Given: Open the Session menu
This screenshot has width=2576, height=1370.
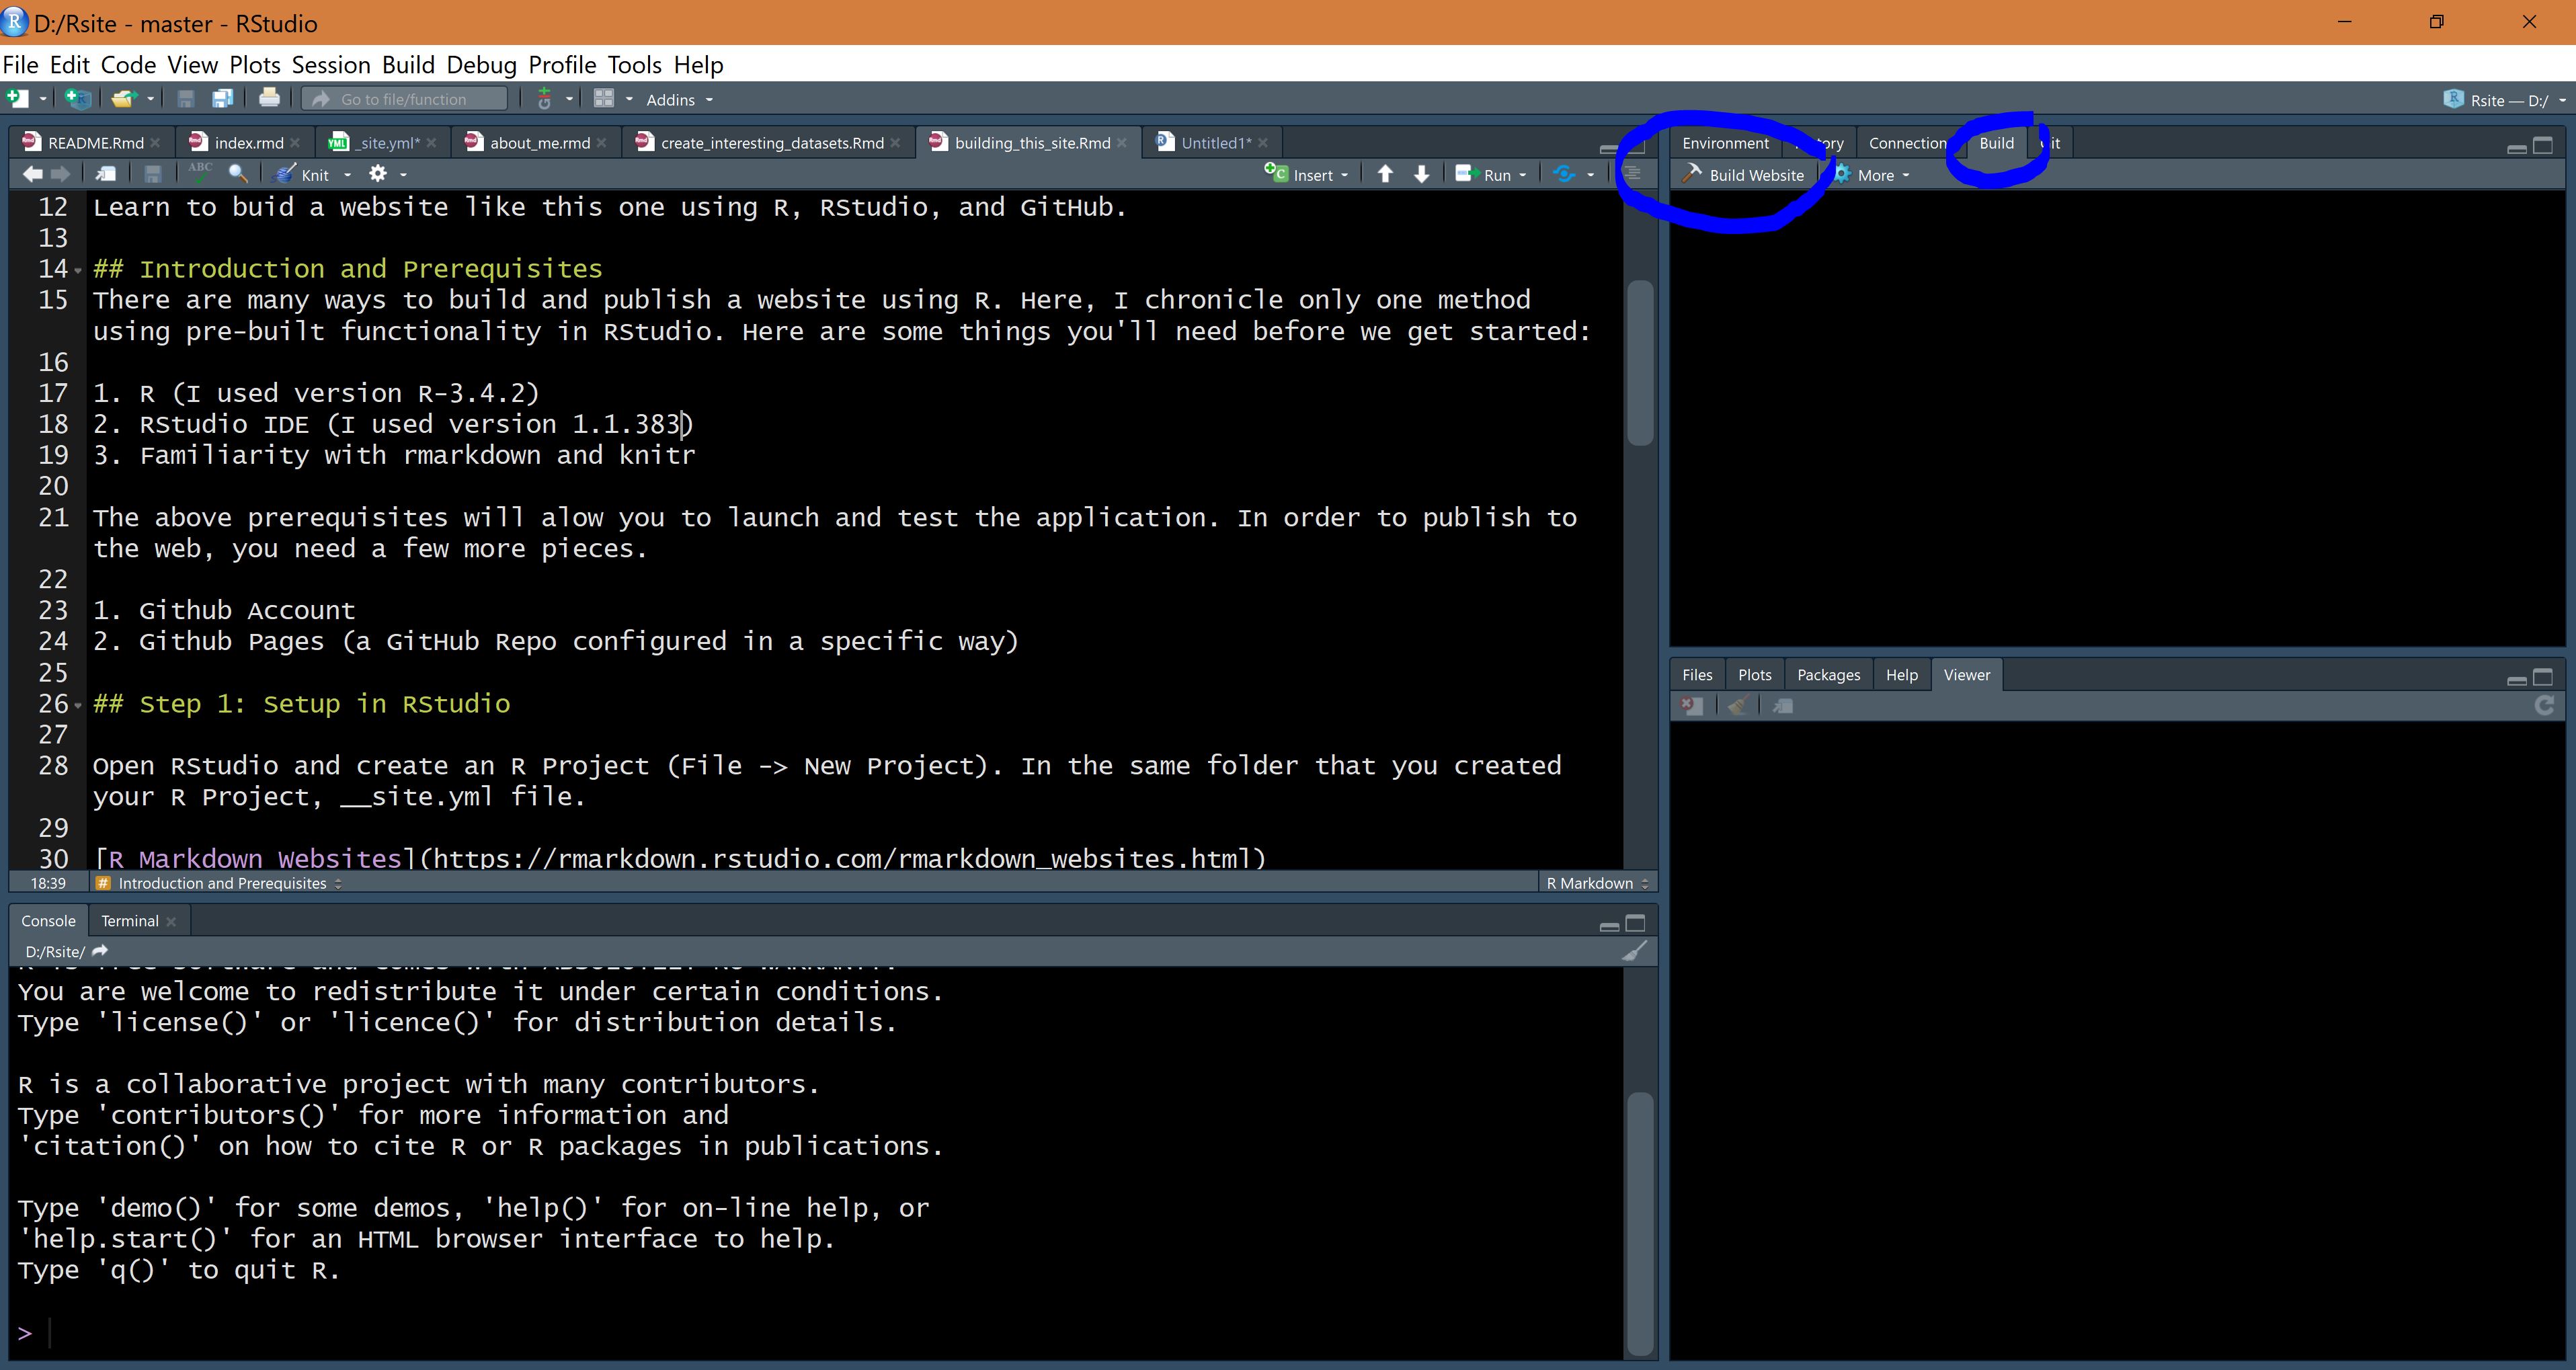Looking at the screenshot, I should pyautogui.click(x=330, y=65).
